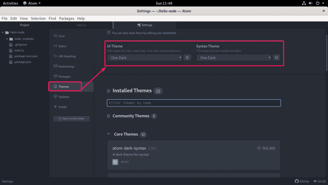Click the Filter themes by name field
The width and height of the screenshot is (328, 185).
(x=193, y=103)
